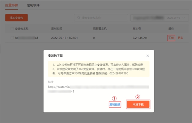Image resolution: width=192 pixels, height=123 pixels.
Task: Open the 2022.09.19 dropdown arrow
Action: (x=184, y=18)
